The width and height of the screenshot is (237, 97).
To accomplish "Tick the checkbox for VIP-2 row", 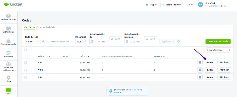I will pyautogui.click(x=25, y=62).
